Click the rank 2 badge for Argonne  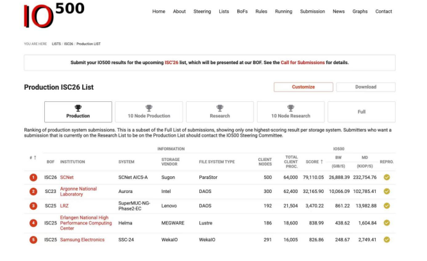[33, 192]
